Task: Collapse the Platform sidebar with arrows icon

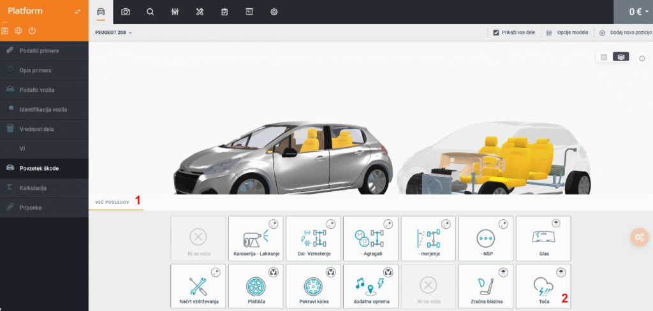Action: click(78, 11)
